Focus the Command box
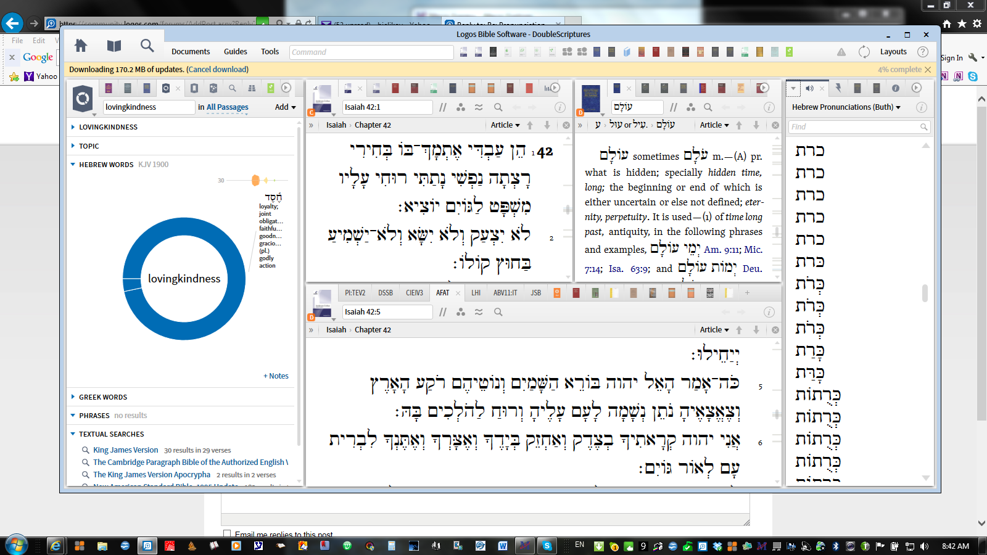 pyautogui.click(x=371, y=52)
